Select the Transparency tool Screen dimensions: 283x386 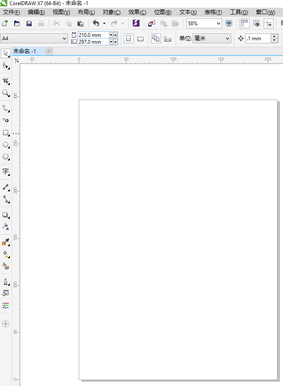point(6,226)
